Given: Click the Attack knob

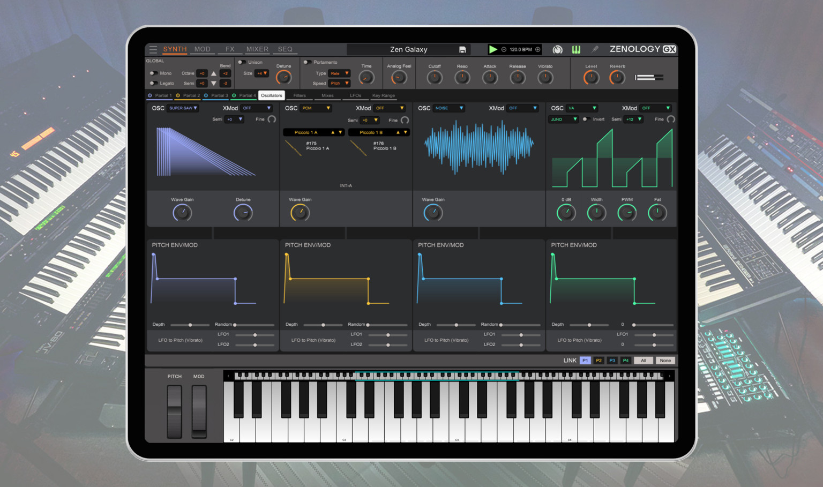Looking at the screenshot, I should coord(490,77).
